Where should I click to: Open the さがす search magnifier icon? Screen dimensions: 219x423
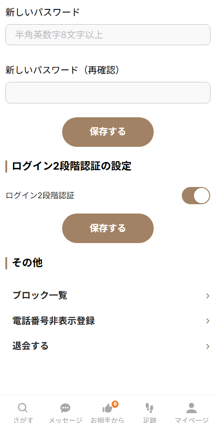pos(23,408)
